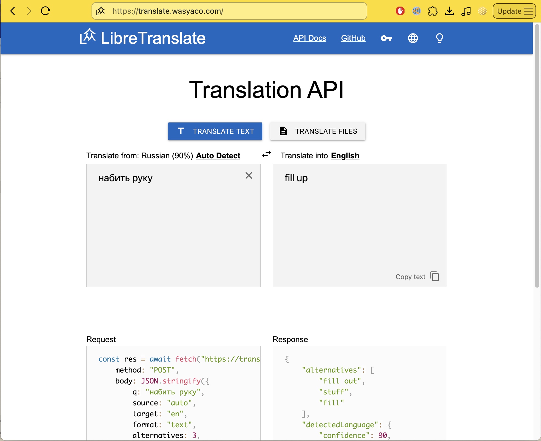The width and height of the screenshot is (541, 441).
Task: Toggle dark mode via the lightbulb icon
Action: coord(439,38)
